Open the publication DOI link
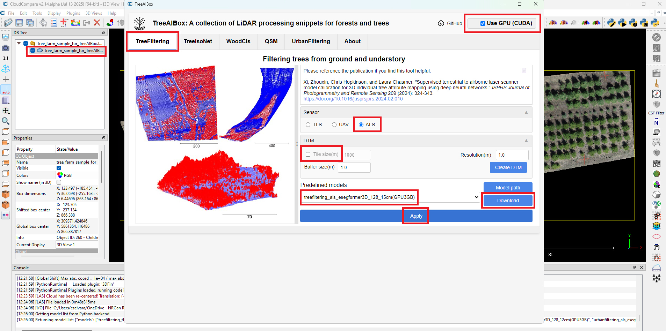Image resolution: width=666 pixels, height=331 pixels. point(353,99)
